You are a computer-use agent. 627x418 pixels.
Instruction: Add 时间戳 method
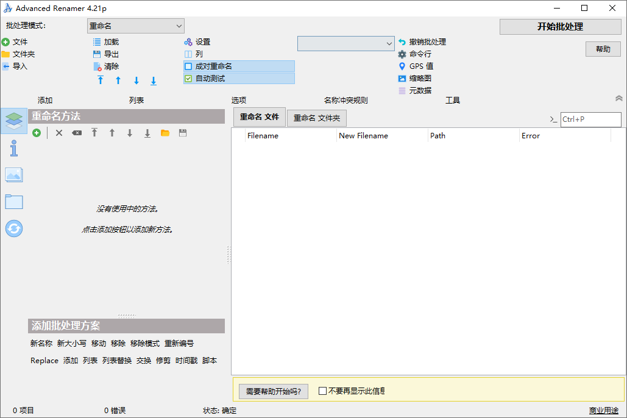click(x=186, y=360)
